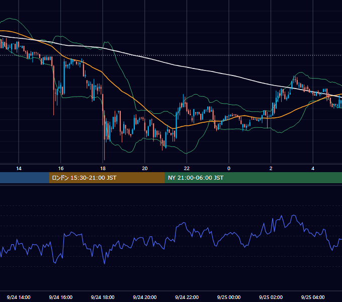Click the 9/25 04:00 time label
342x302 pixels.
click(x=313, y=297)
